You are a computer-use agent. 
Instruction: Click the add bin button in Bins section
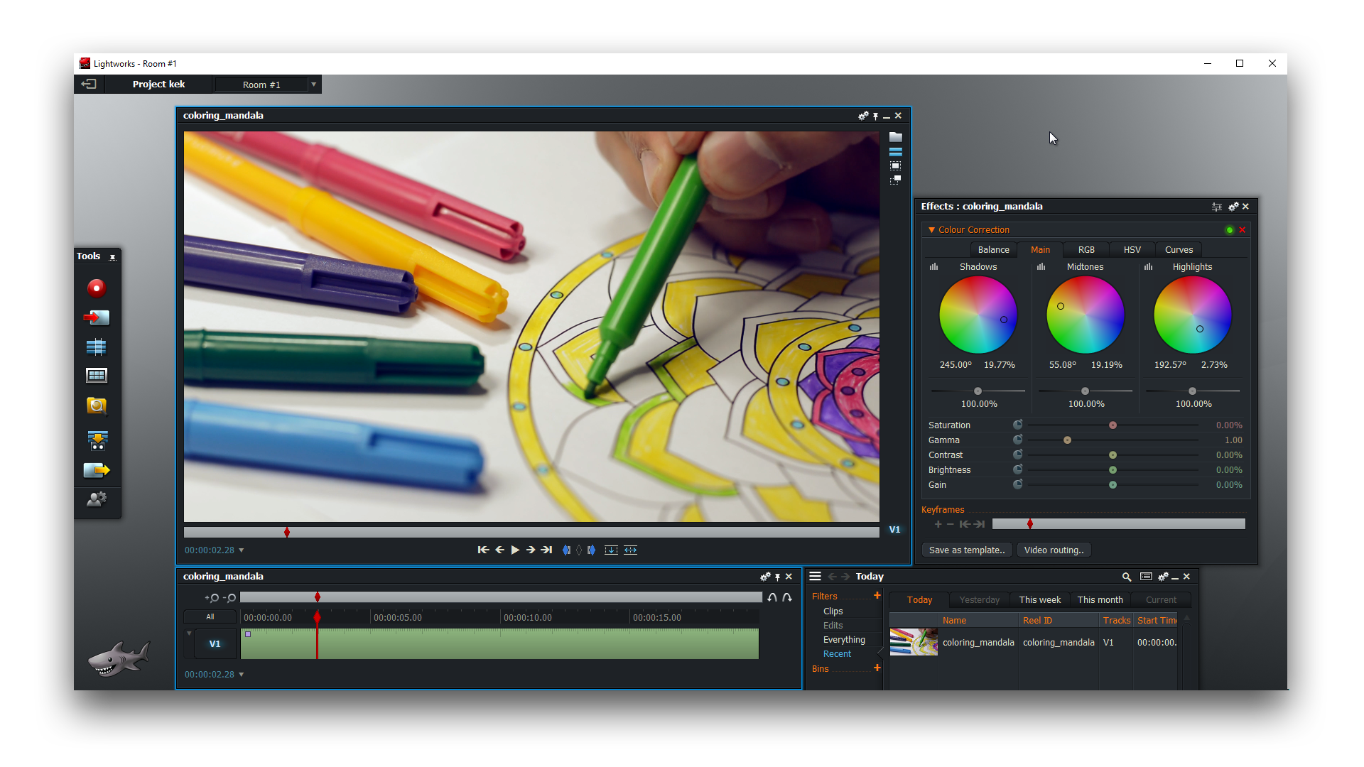point(876,668)
